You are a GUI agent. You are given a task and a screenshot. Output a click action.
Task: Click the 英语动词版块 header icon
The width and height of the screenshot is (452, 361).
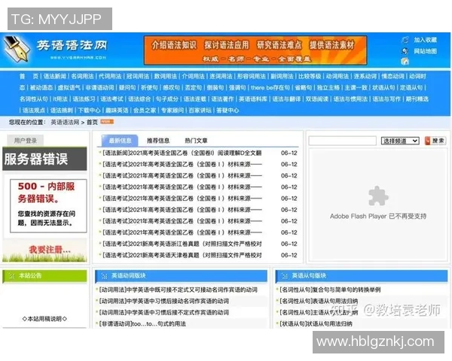point(104,276)
